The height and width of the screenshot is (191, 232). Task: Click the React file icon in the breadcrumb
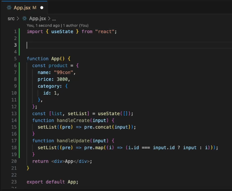pyautogui.click(x=25, y=19)
